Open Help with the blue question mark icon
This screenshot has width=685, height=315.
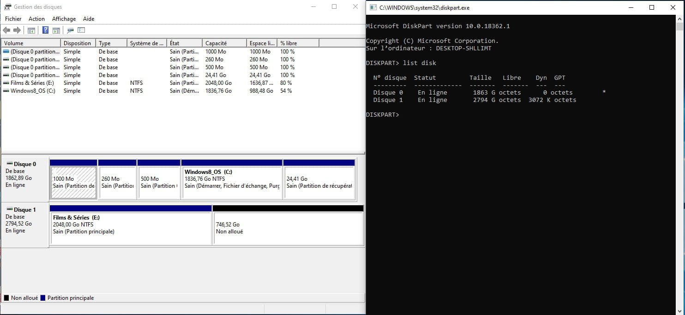pos(45,30)
